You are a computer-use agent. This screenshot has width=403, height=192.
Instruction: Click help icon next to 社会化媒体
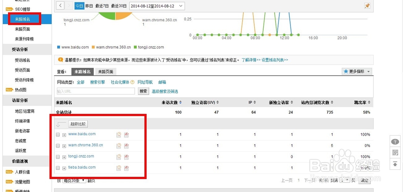132,83
